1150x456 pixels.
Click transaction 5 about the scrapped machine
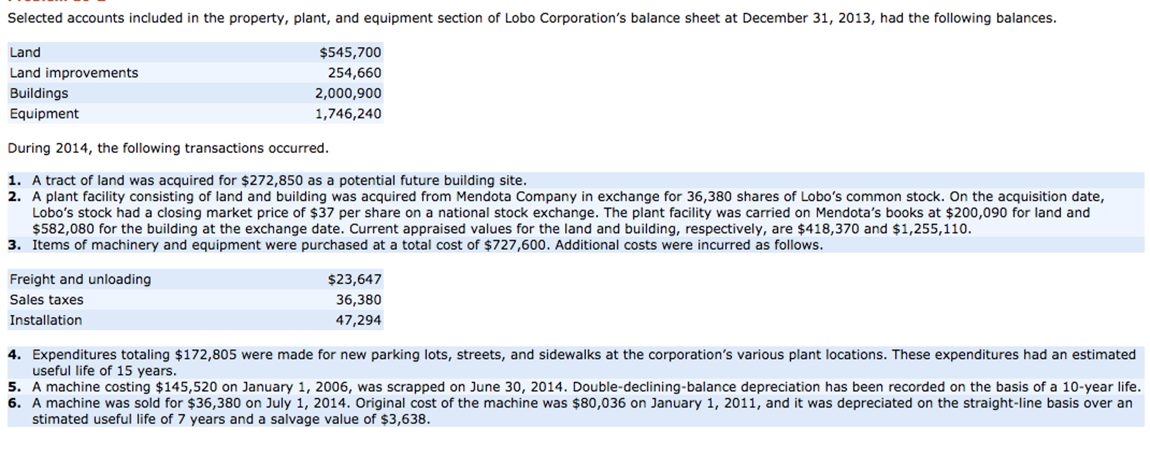pyautogui.click(x=585, y=387)
